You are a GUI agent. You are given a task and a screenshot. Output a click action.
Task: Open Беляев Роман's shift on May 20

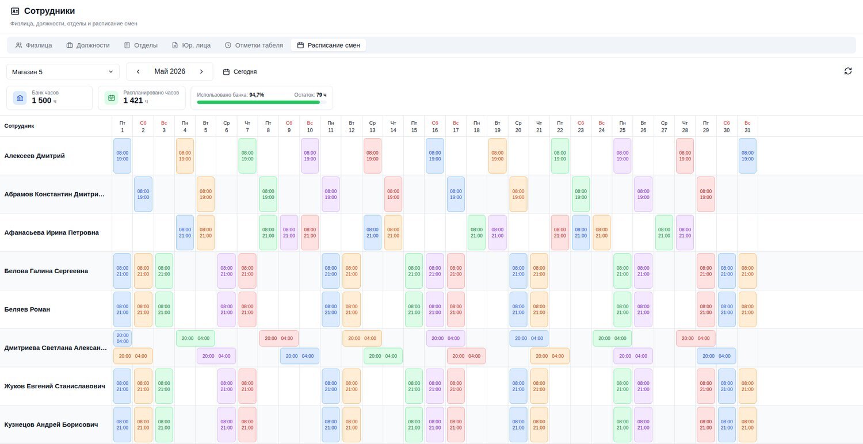(x=518, y=309)
